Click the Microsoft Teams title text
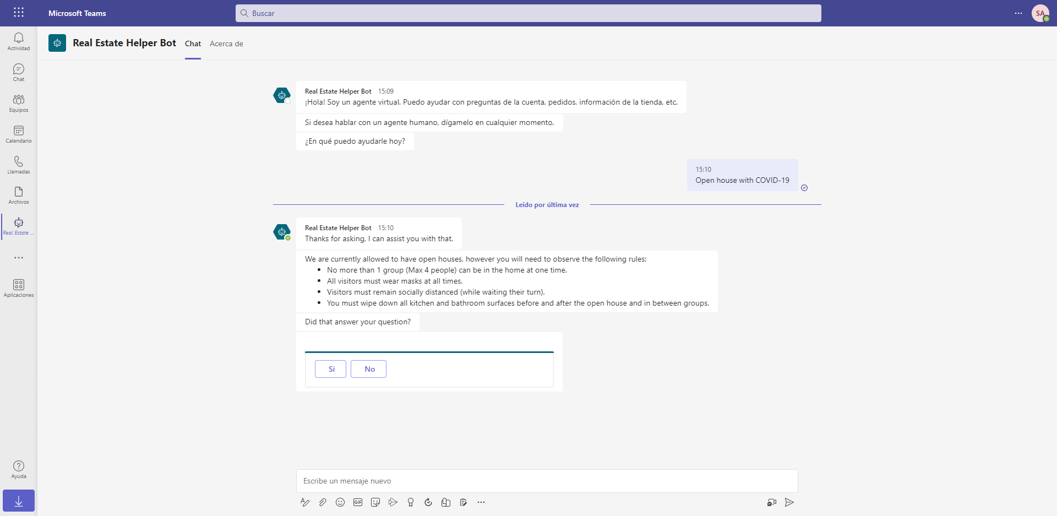This screenshot has height=516, width=1057. pos(77,13)
